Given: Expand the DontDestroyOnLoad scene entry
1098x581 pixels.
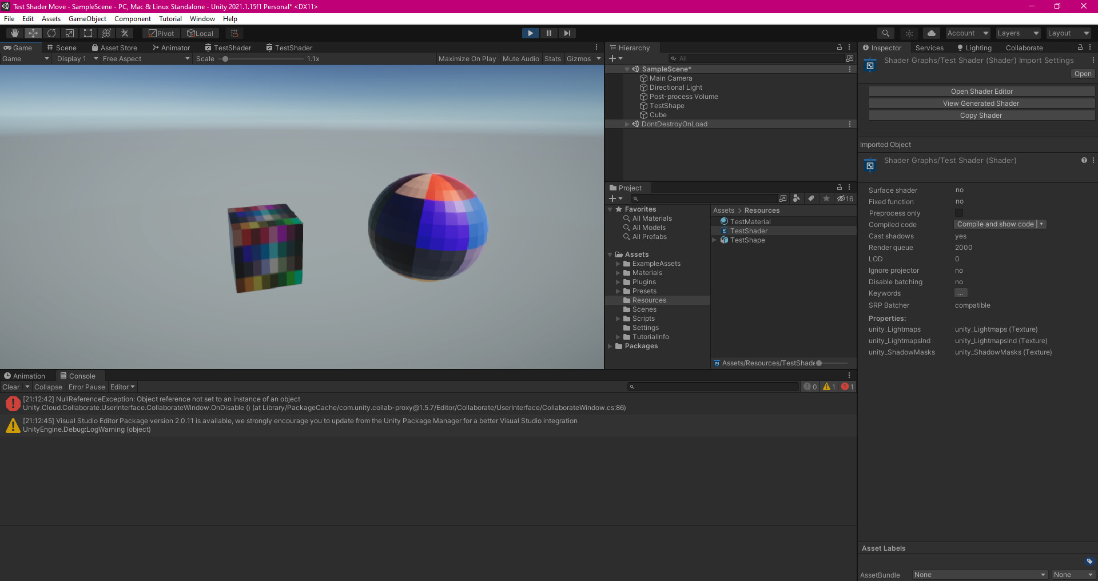Looking at the screenshot, I should (x=627, y=124).
